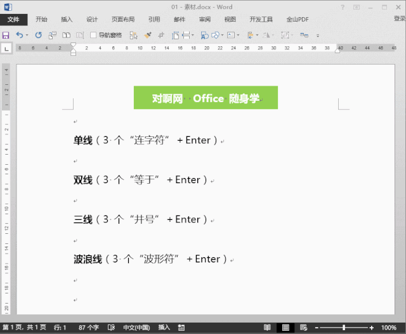This screenshot has width=406, height=334.
Task: Expand the text box dropdown arrow
Action: tap(239, 35)
